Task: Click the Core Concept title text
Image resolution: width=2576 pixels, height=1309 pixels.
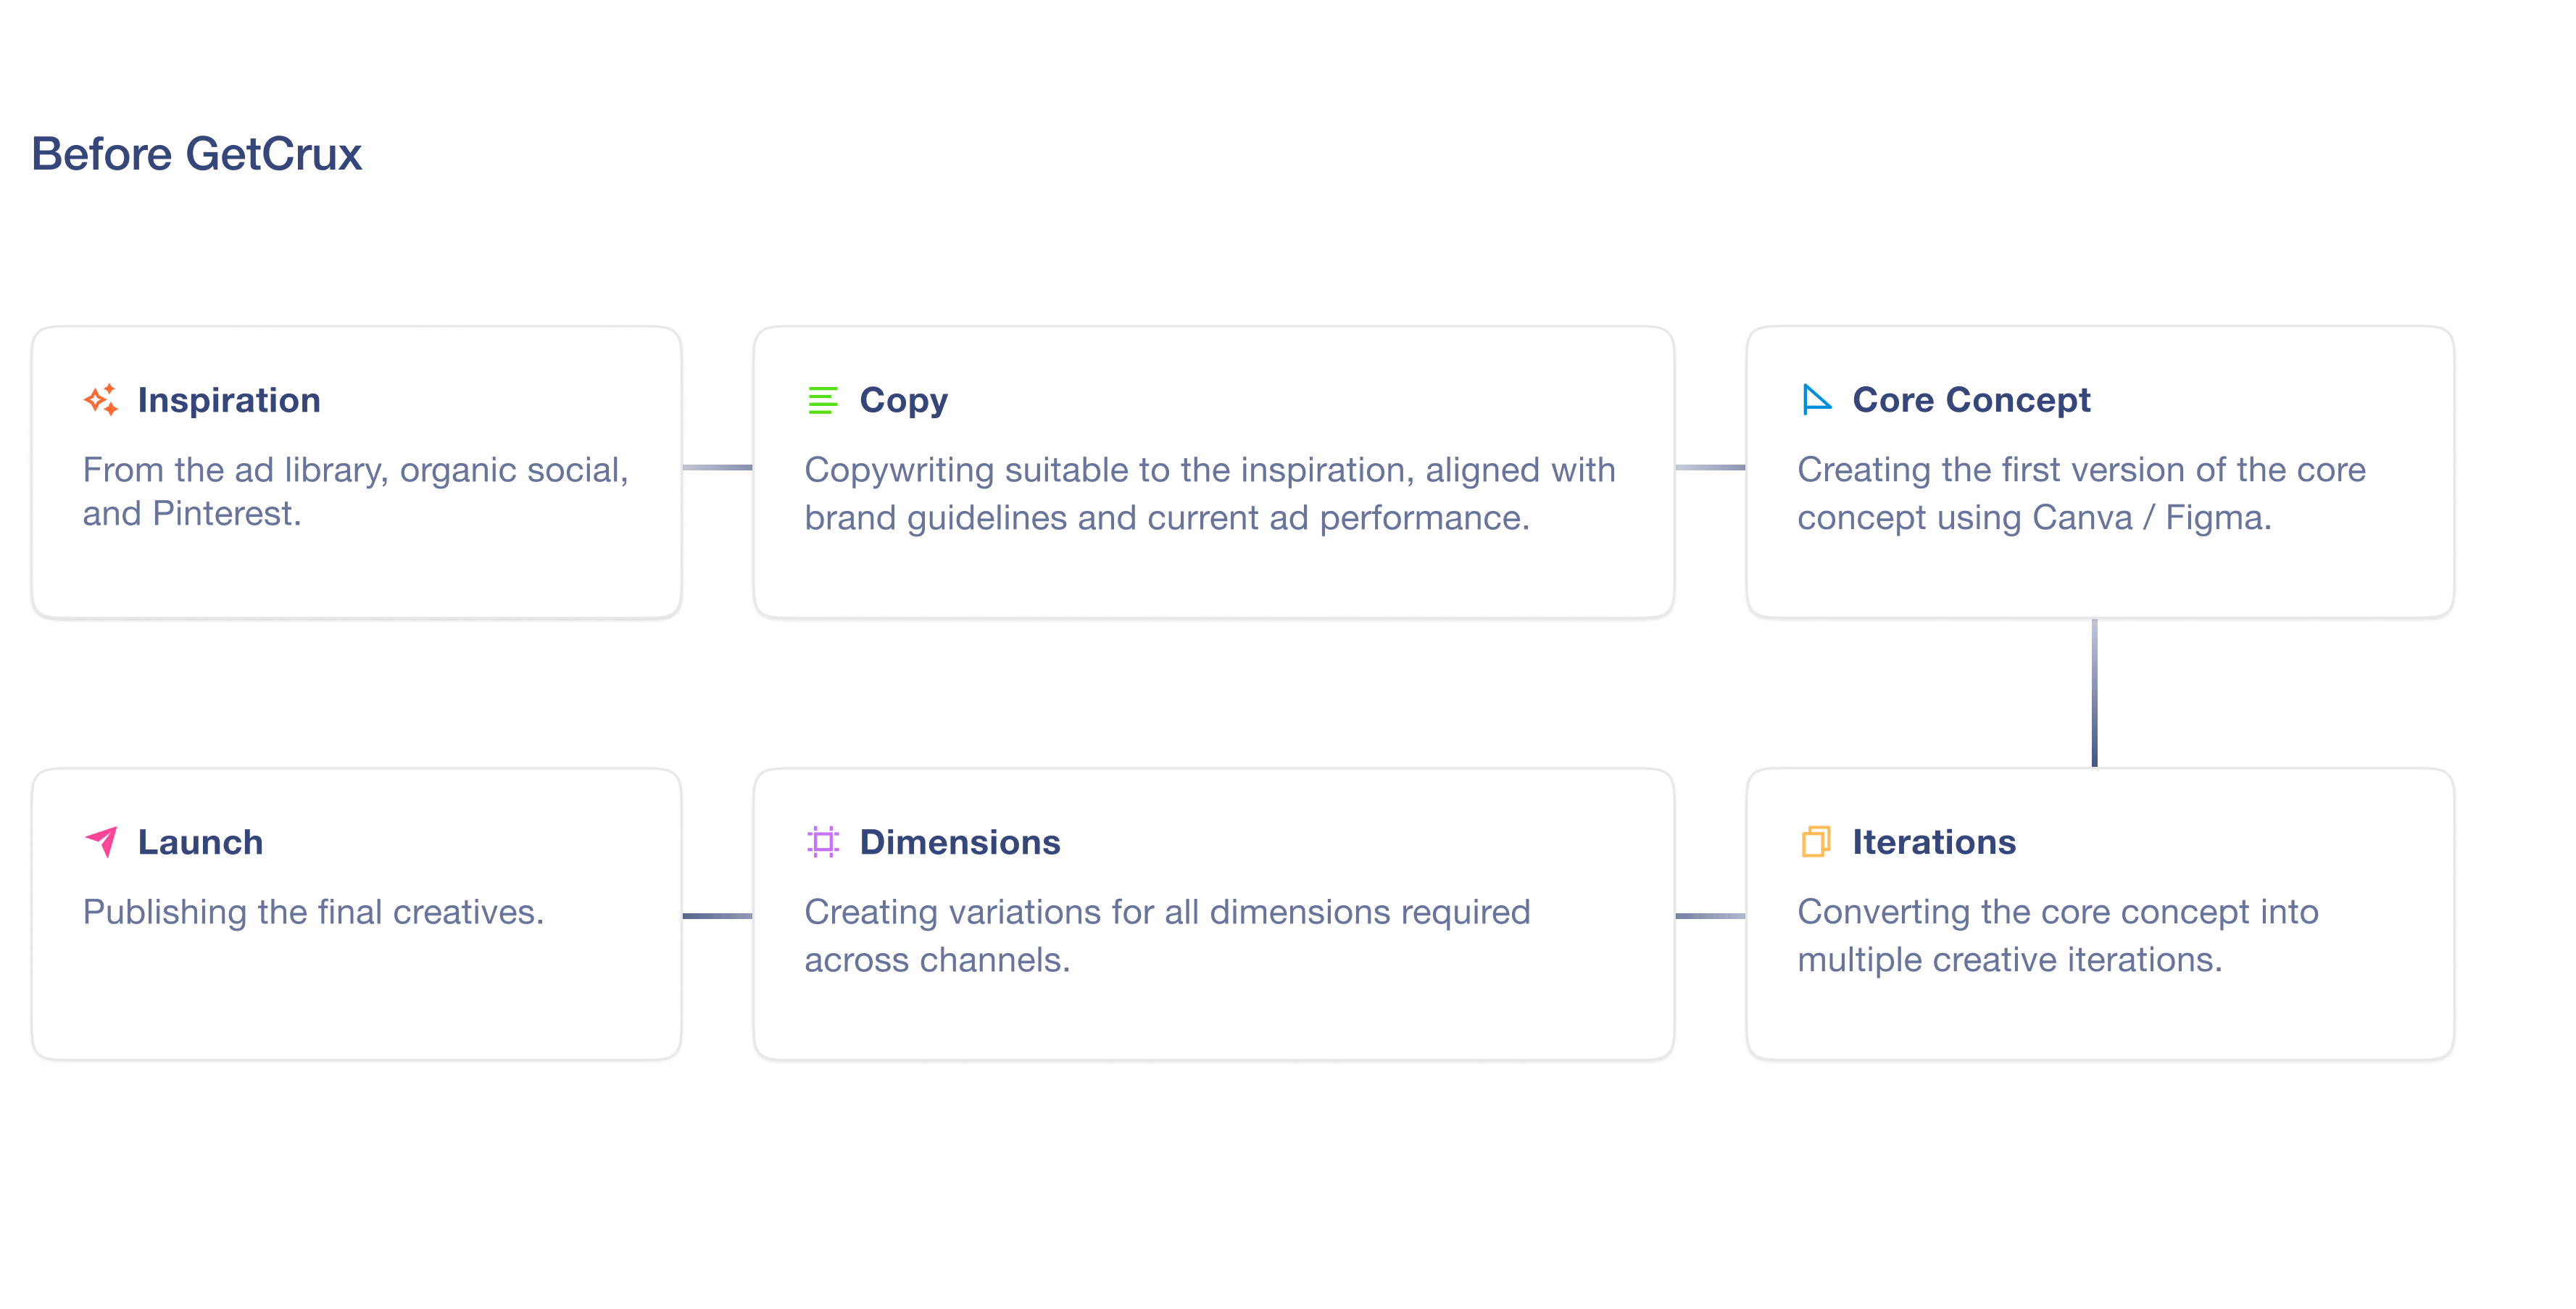Action: click(1971, 400)
